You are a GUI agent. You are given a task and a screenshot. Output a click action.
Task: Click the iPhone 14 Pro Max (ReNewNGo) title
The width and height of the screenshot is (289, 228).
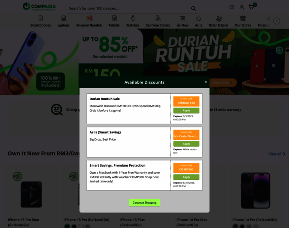coord(192,222)
